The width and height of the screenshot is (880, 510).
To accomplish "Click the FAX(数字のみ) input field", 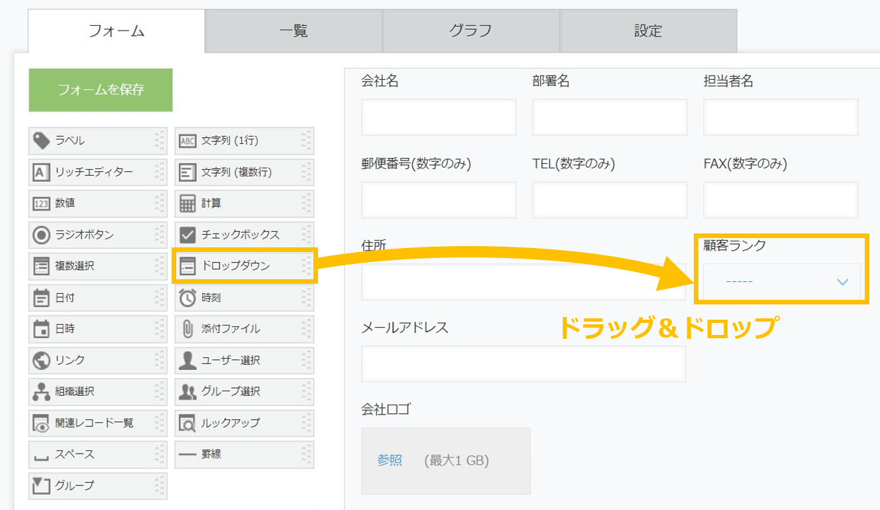I will point(781,200).
